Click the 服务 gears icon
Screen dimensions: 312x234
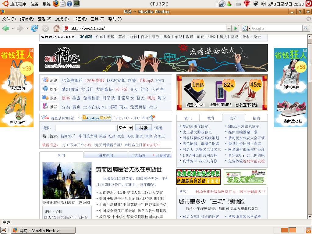(45, 97)
